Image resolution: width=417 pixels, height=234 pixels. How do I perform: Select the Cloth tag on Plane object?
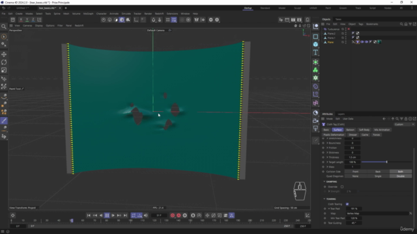click(358, 42)
